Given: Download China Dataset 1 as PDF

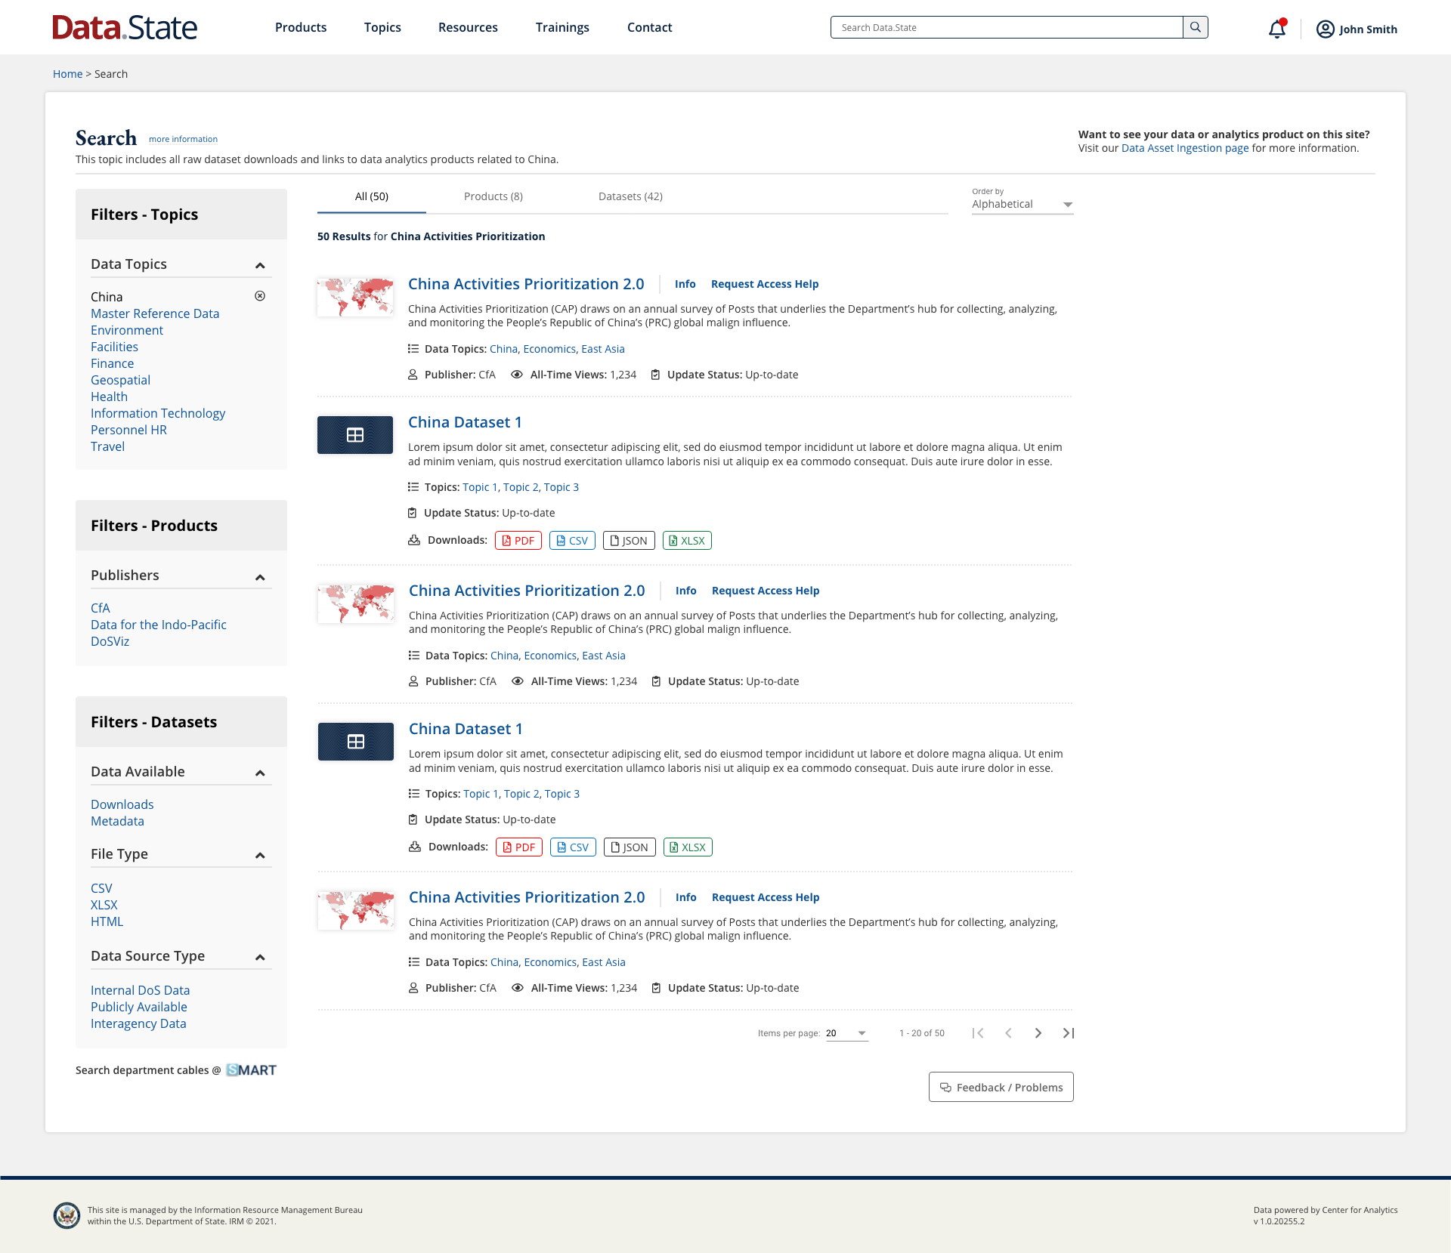Looking at the screenshot, I should [518, 540].
